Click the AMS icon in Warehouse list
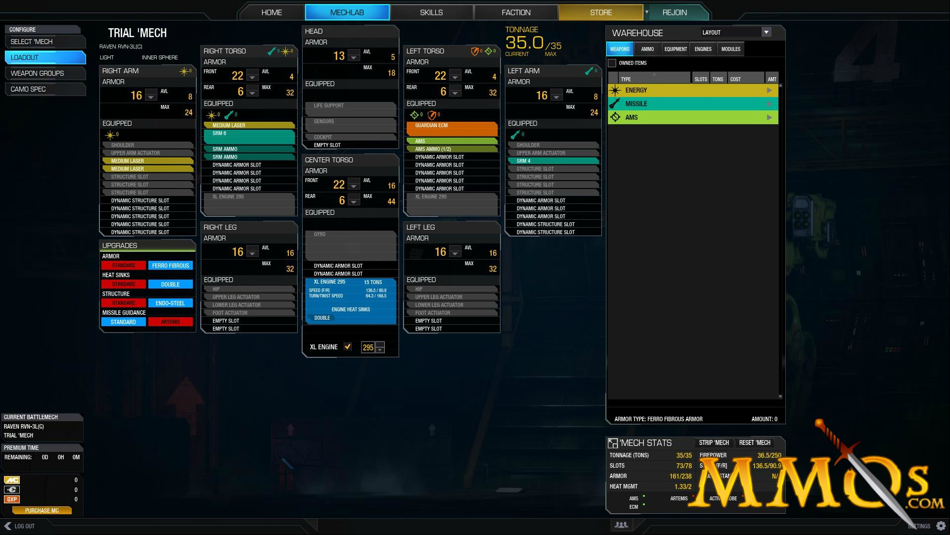This screenshot has width=950, height=535. coord(615,117)
